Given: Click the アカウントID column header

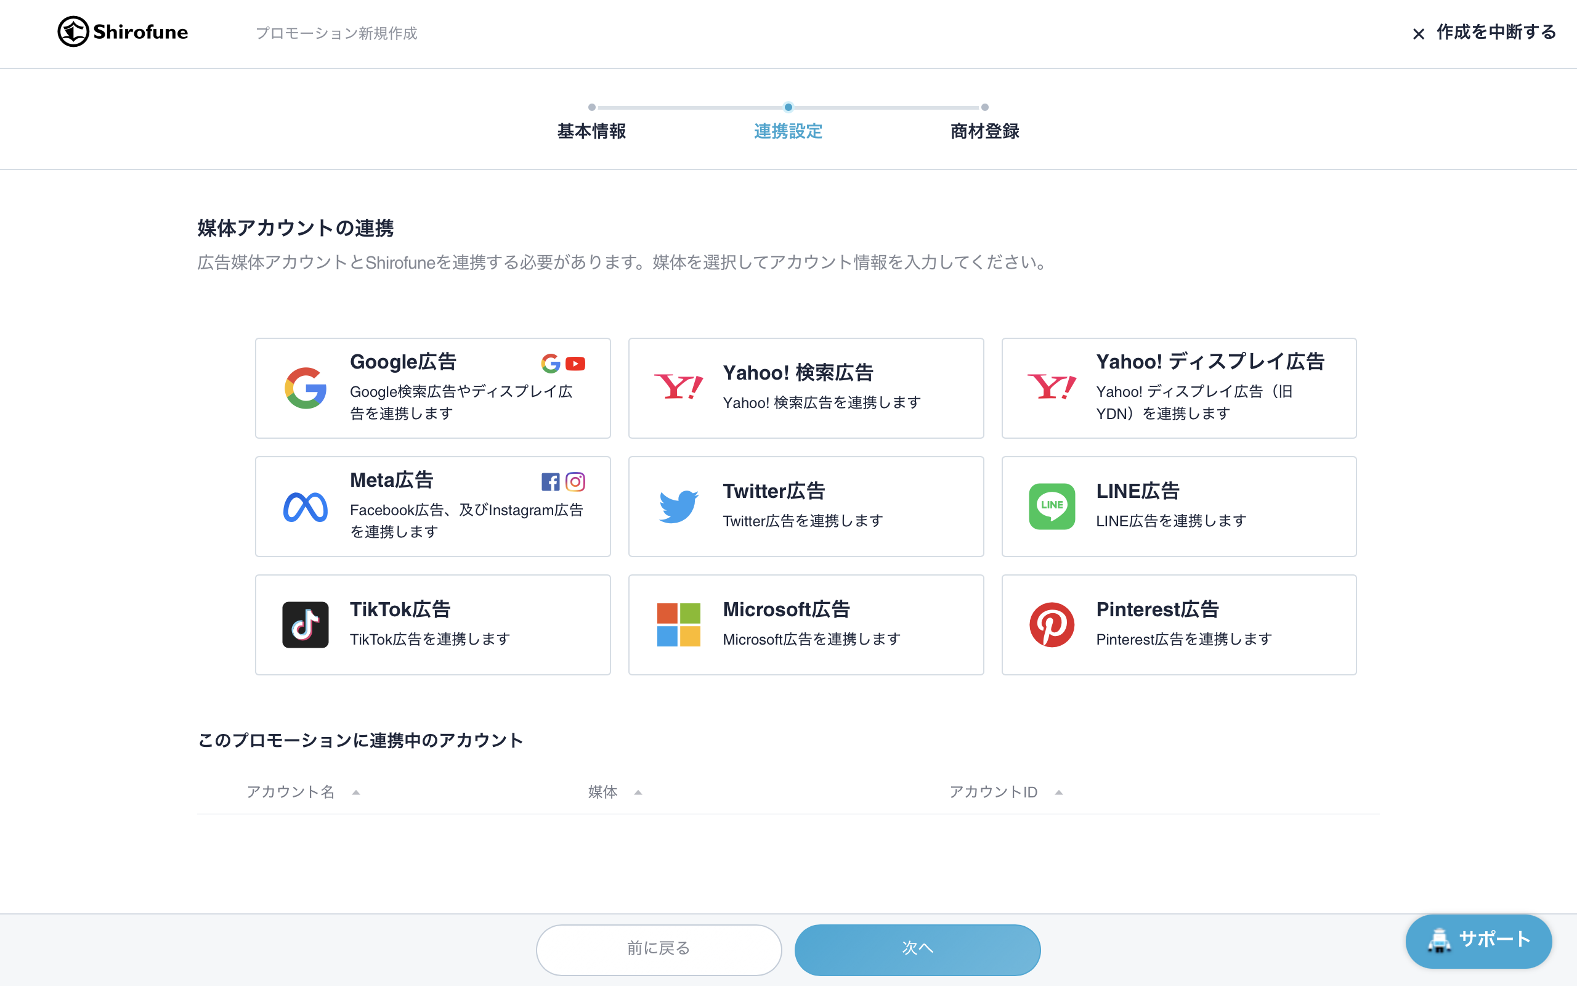Looking at the screenshot, I should 993,792.
